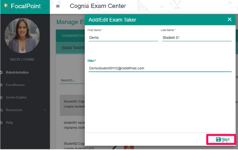The image size is (238, 150).
Task: Select the Student01 Cognia list row
Action: tap(72, 105)
